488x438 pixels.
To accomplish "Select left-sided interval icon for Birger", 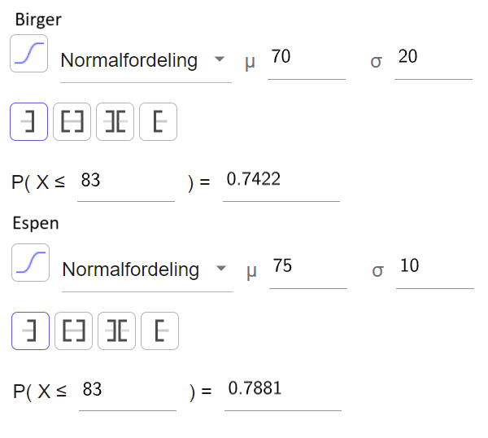I will tap(28, 121).
